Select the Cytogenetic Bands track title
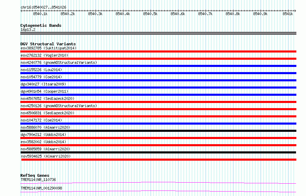 [x=41, y=25]
